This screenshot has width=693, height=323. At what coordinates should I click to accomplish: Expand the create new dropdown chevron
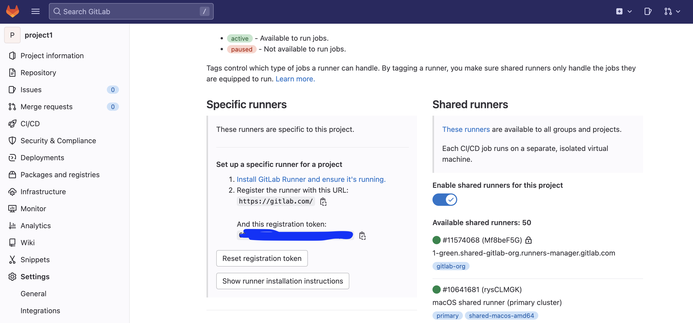pyautogui.click(x=630, y=12)
